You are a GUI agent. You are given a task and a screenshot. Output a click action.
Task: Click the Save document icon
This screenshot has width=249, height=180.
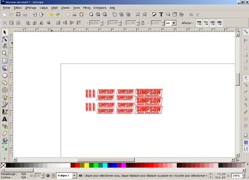pyautogui.click(x=18, y=14)
